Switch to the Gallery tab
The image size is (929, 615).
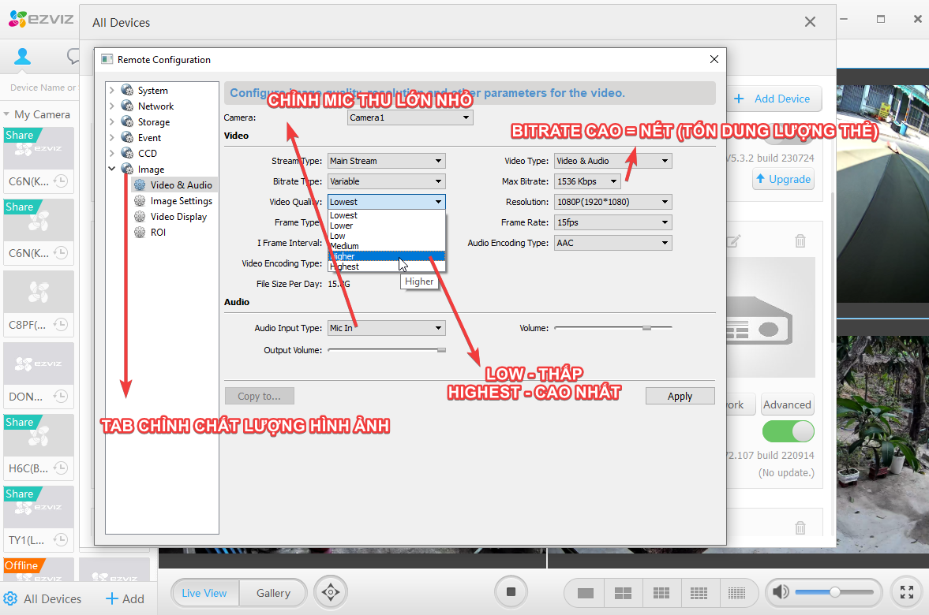pyautogui.click(x=273, y=593)
